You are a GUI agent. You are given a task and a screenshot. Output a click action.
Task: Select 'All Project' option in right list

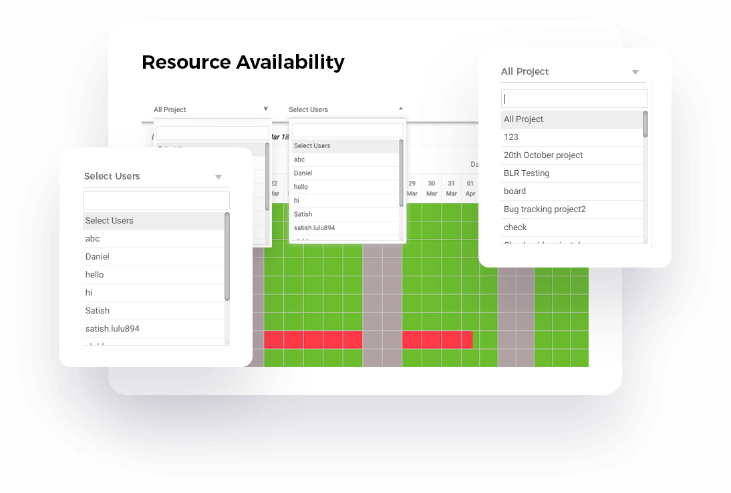[x=571, y=119]
